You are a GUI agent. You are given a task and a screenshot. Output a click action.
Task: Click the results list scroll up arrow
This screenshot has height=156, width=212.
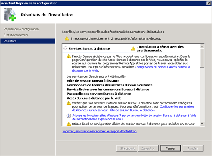[x=202, y=46]
